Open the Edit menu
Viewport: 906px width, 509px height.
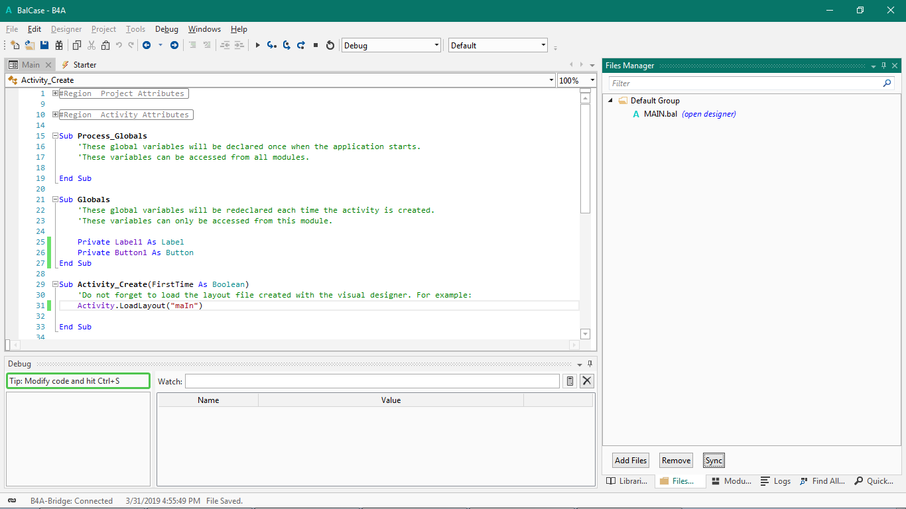coord(34,29)
